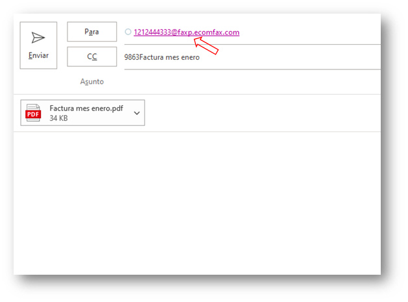The height and width of the screenshot is (302, 408).
Task: Click the PDF icon of the attachment
Action: pos(33,112)
